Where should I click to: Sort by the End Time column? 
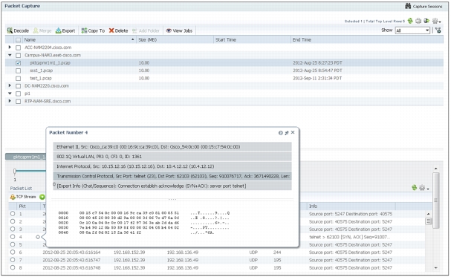(367, 39)
